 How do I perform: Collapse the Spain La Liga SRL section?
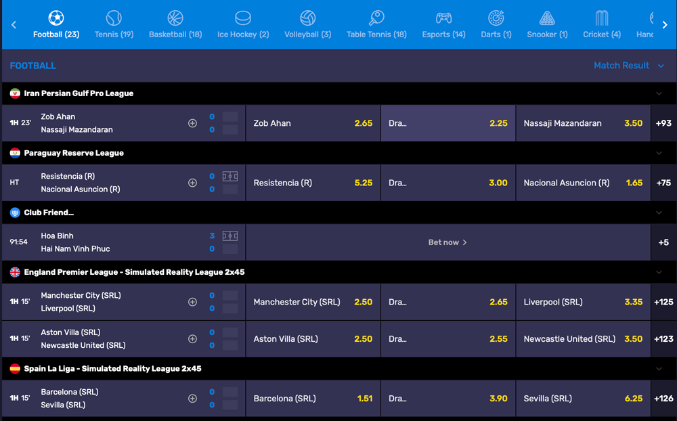(659, 369)
